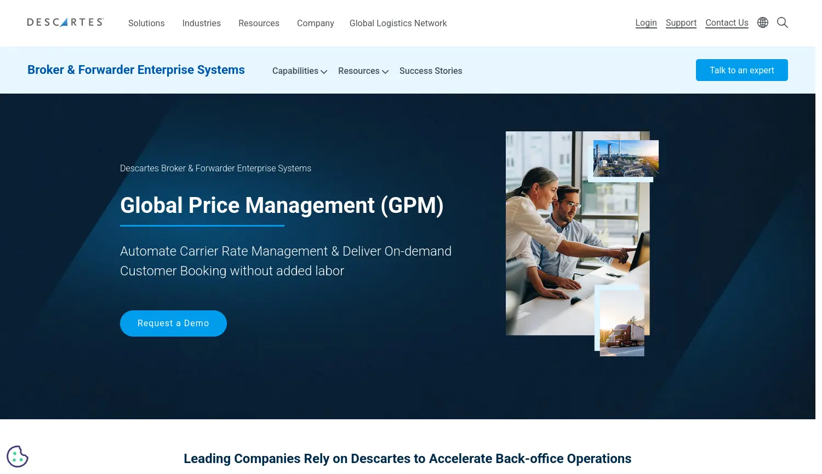Click the Automate Carrier Rate Management subtitle
Screen dimensions: 822x474
(286, 261)
